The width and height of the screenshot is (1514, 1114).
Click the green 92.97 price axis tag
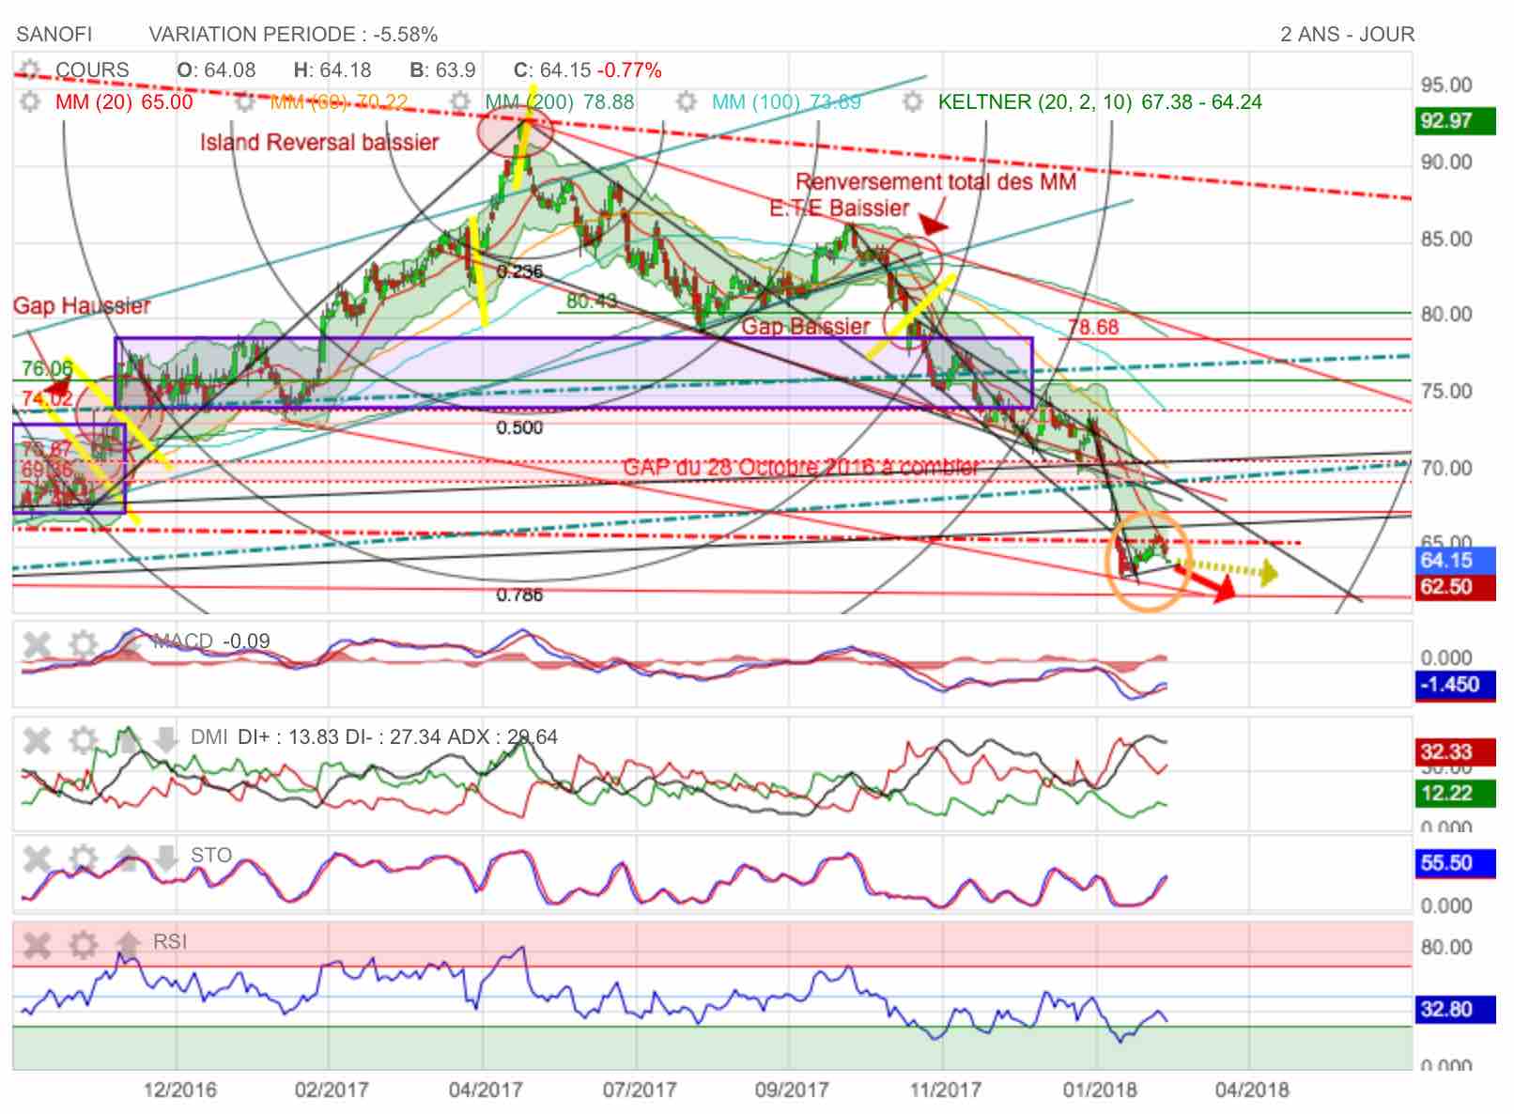tap(1454, 121)
